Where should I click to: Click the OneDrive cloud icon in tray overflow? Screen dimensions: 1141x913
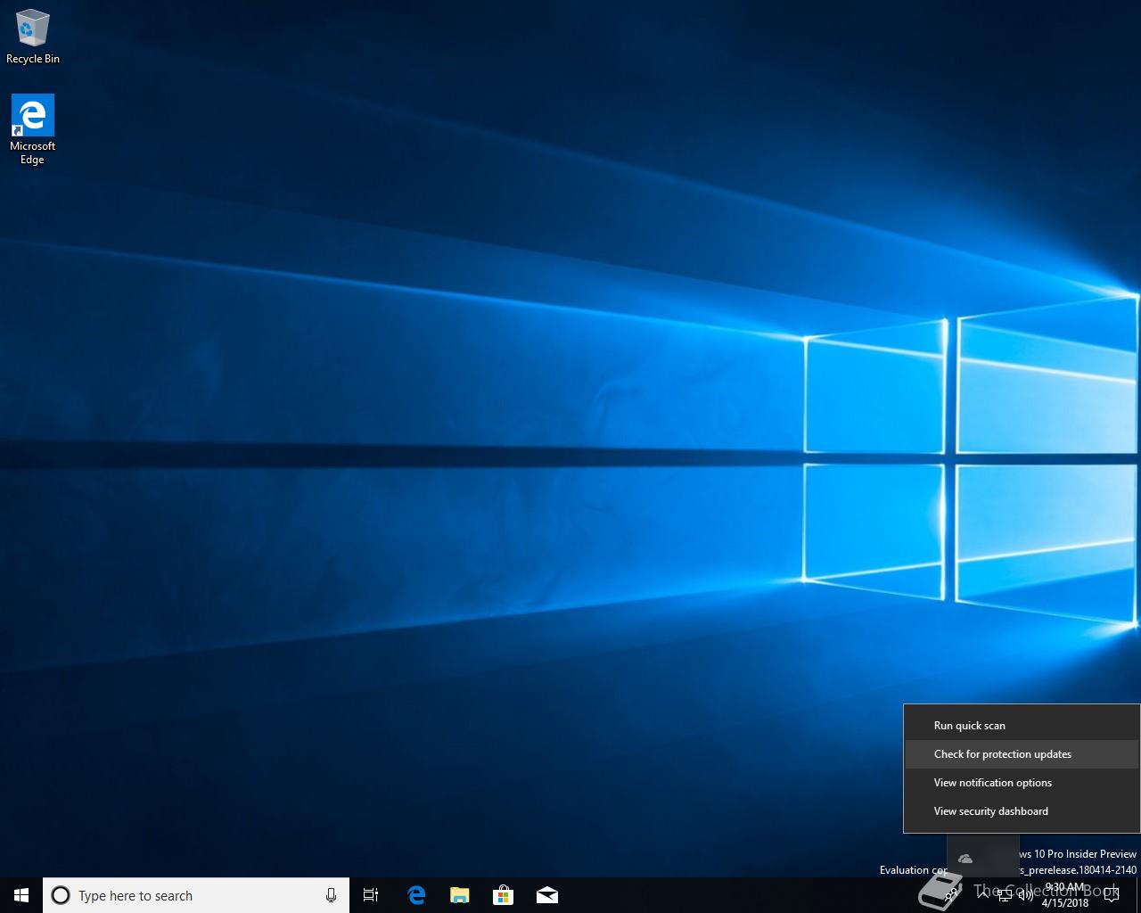point(965,859)
